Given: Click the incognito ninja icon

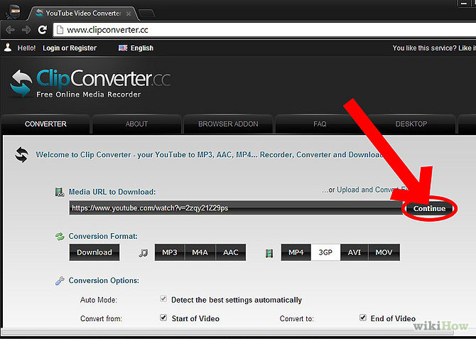Looking at the screenshot, I should (x=13, y=13).
